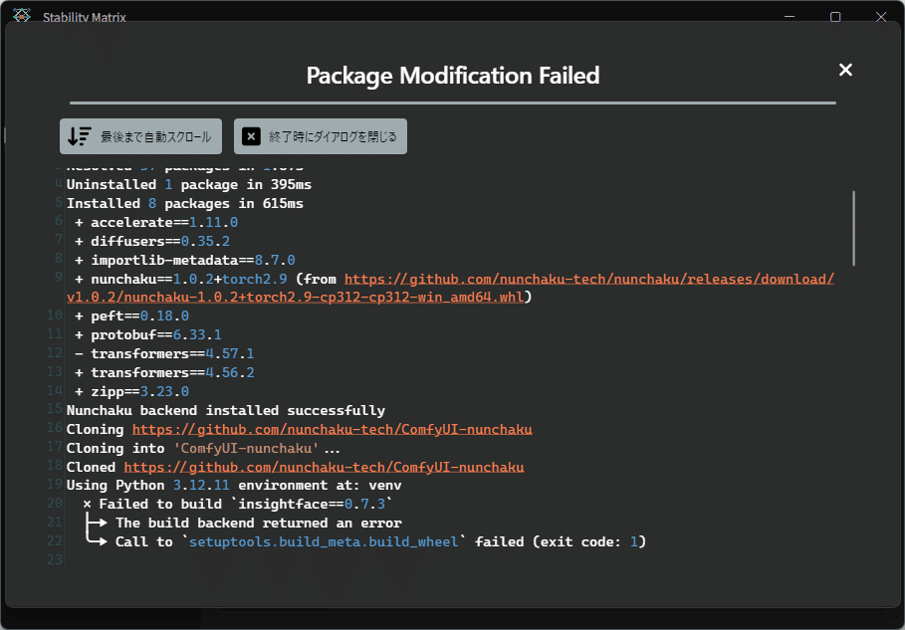Screen dimensions: 905x630
Task: Open the nunchaku .whl file link on line 9
Action: click(297, 298)
